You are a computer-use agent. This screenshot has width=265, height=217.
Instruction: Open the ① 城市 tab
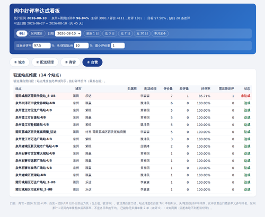click(x=20, y=62)
